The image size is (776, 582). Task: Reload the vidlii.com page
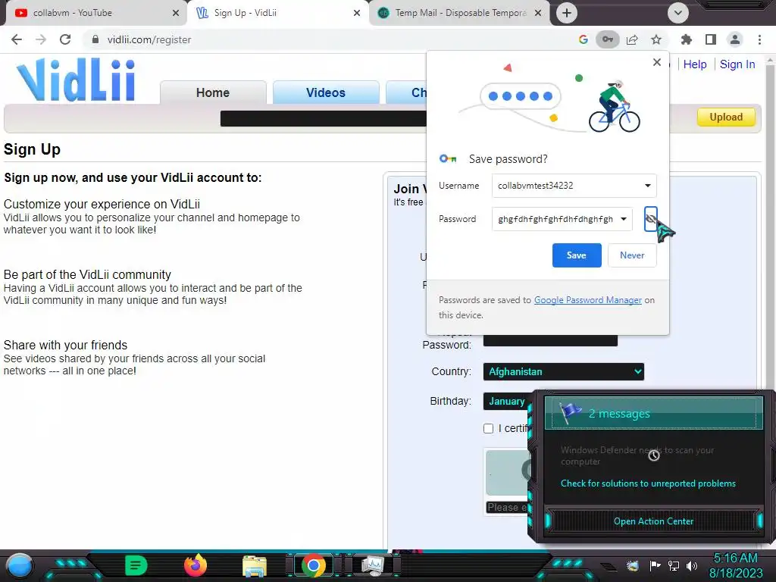point(65,39)
